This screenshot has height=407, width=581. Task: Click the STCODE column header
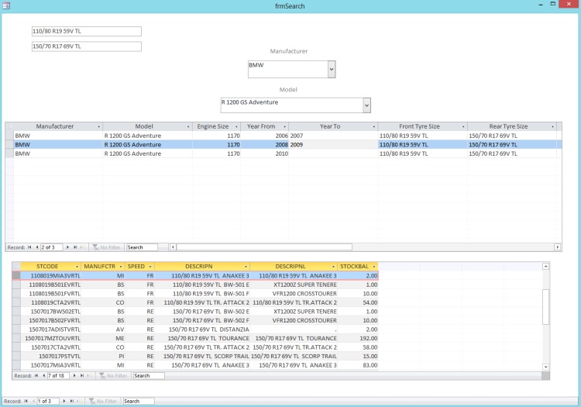(x=46, y=267)
